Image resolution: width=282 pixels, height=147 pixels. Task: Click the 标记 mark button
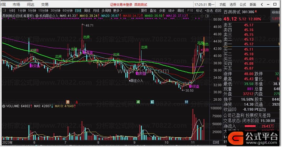pyautogui.click(x=199, y=11)
